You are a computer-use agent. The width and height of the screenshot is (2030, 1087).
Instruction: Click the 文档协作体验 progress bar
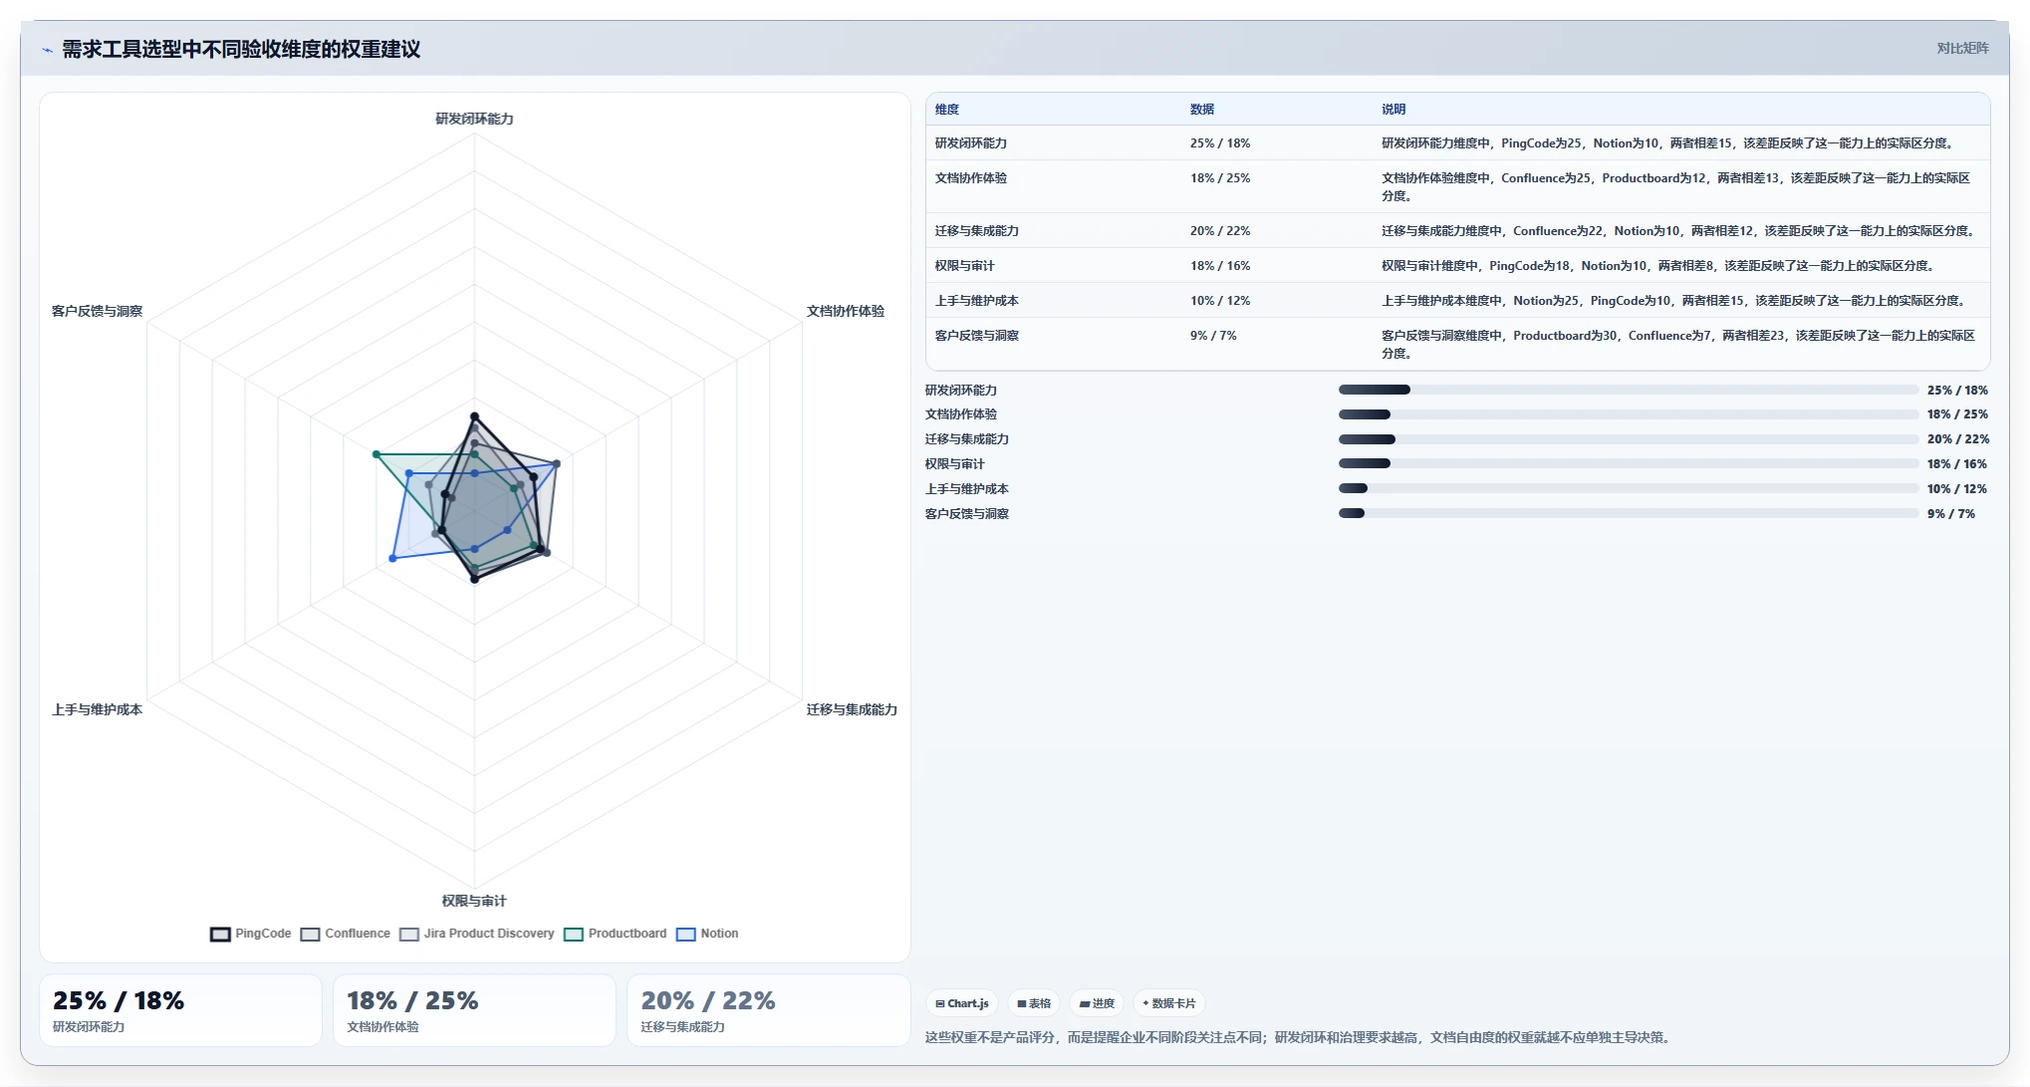(1629, 414)
